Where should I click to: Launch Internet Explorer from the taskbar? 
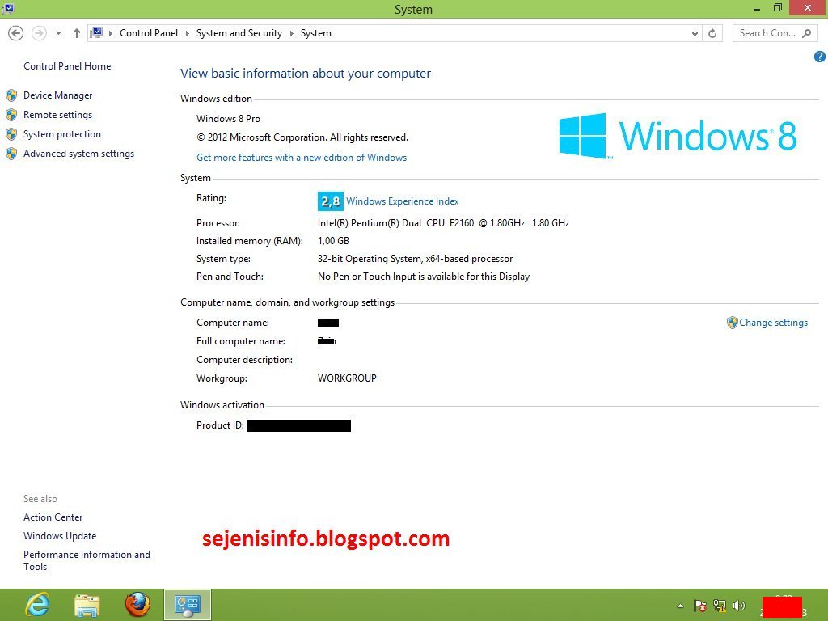point(38,605)
